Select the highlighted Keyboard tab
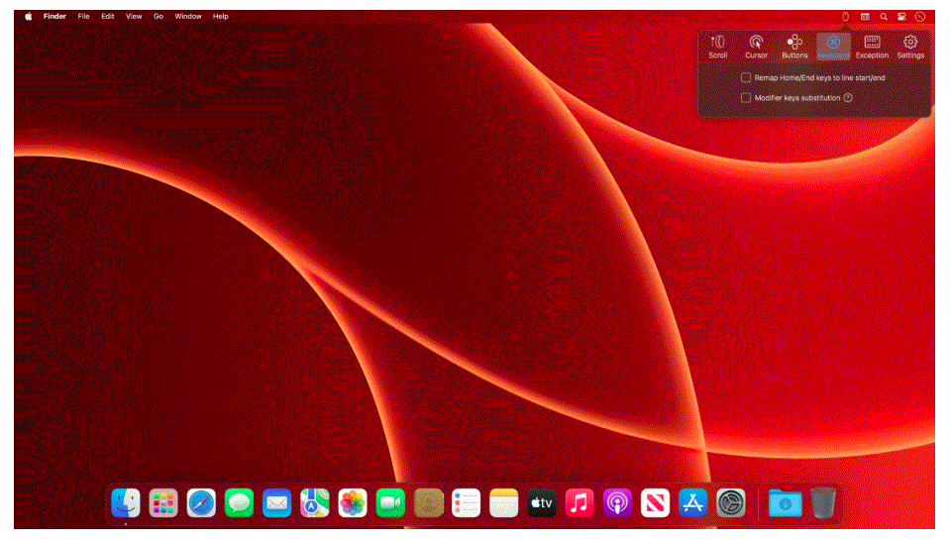 [833, 47]
